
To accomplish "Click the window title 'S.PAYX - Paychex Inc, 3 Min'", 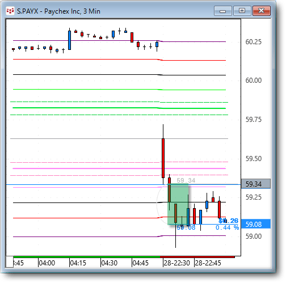I will pyautogui.click(x=58, y=11).
